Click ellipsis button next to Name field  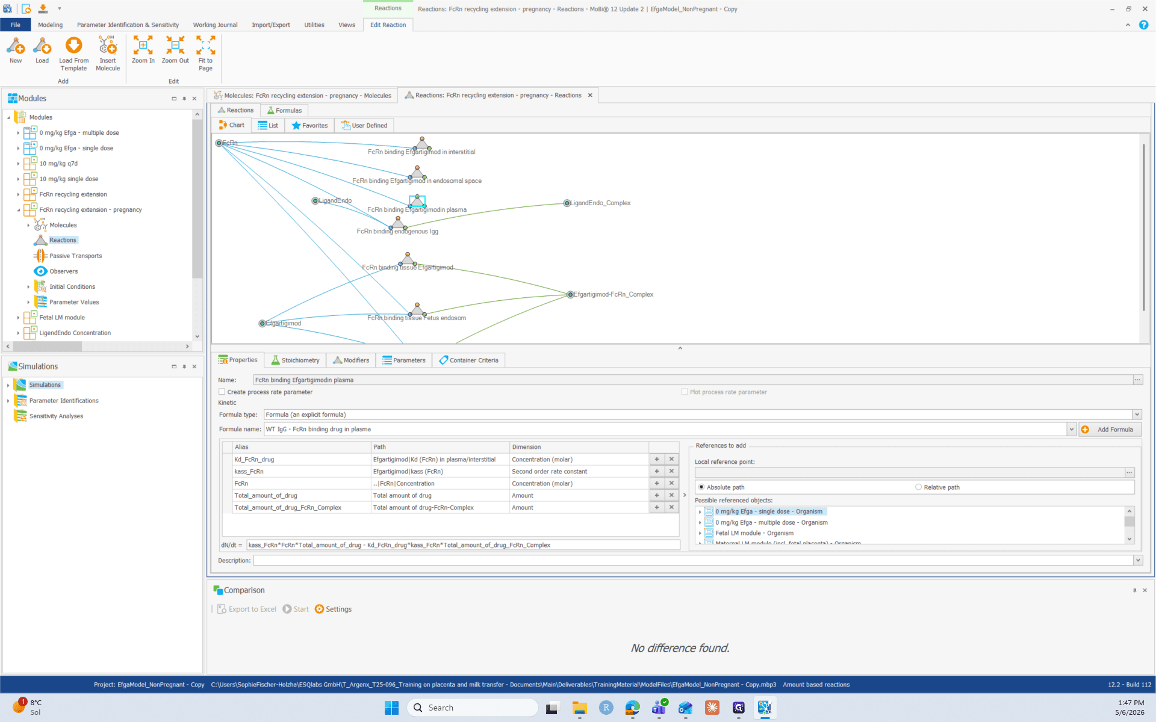1137,380
